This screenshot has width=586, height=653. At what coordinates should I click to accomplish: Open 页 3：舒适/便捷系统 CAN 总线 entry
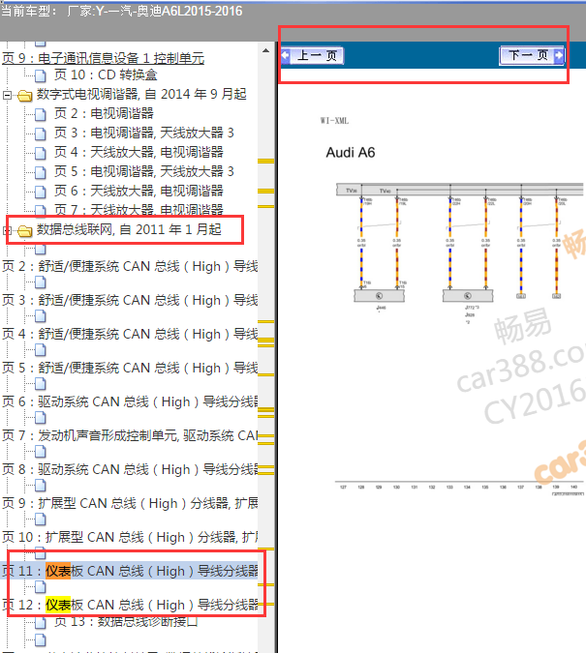coord(130,300)
